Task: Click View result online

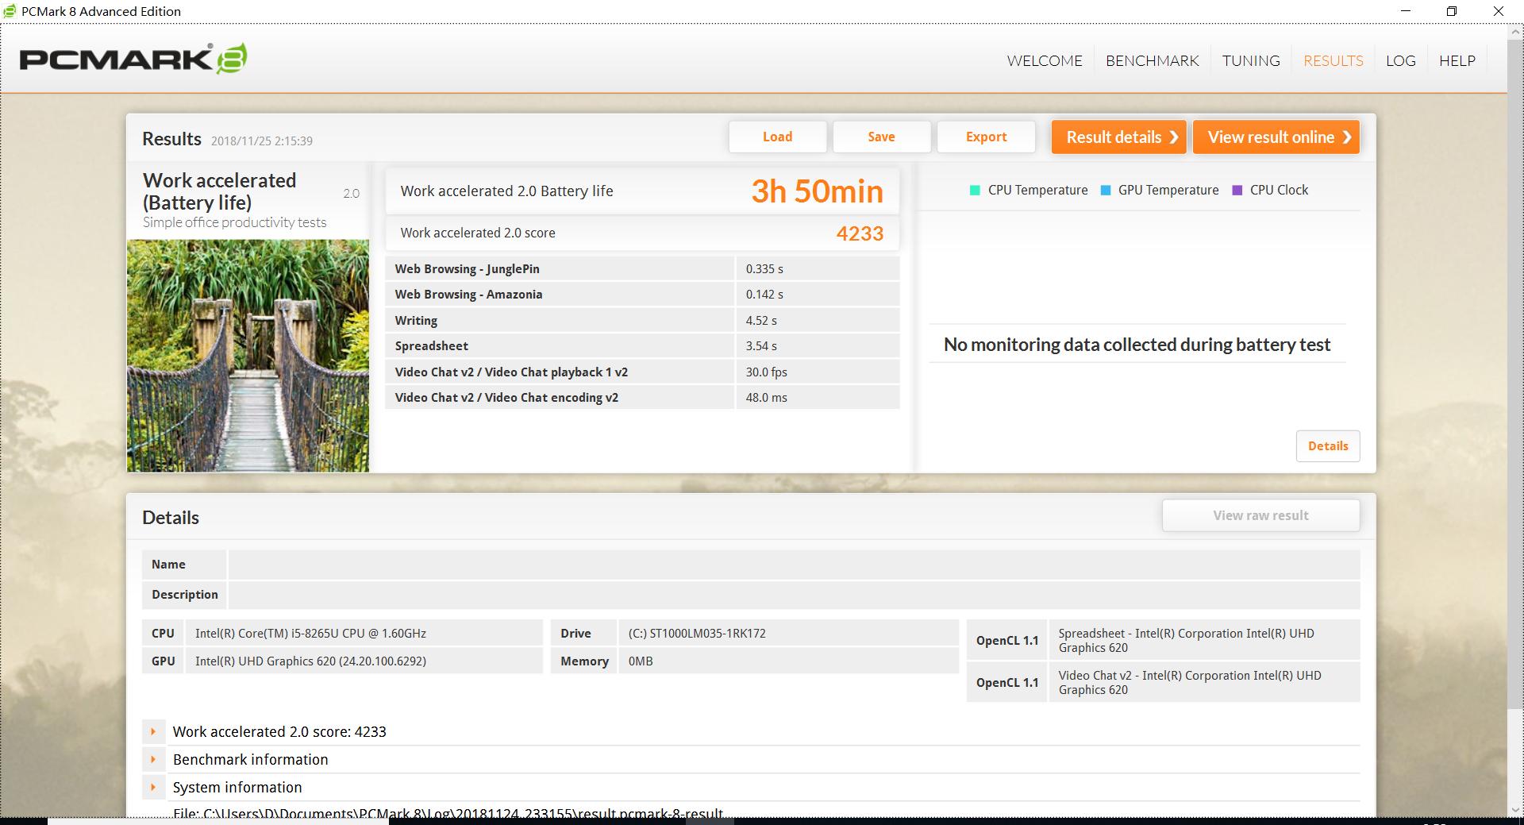Action: 1276,137
